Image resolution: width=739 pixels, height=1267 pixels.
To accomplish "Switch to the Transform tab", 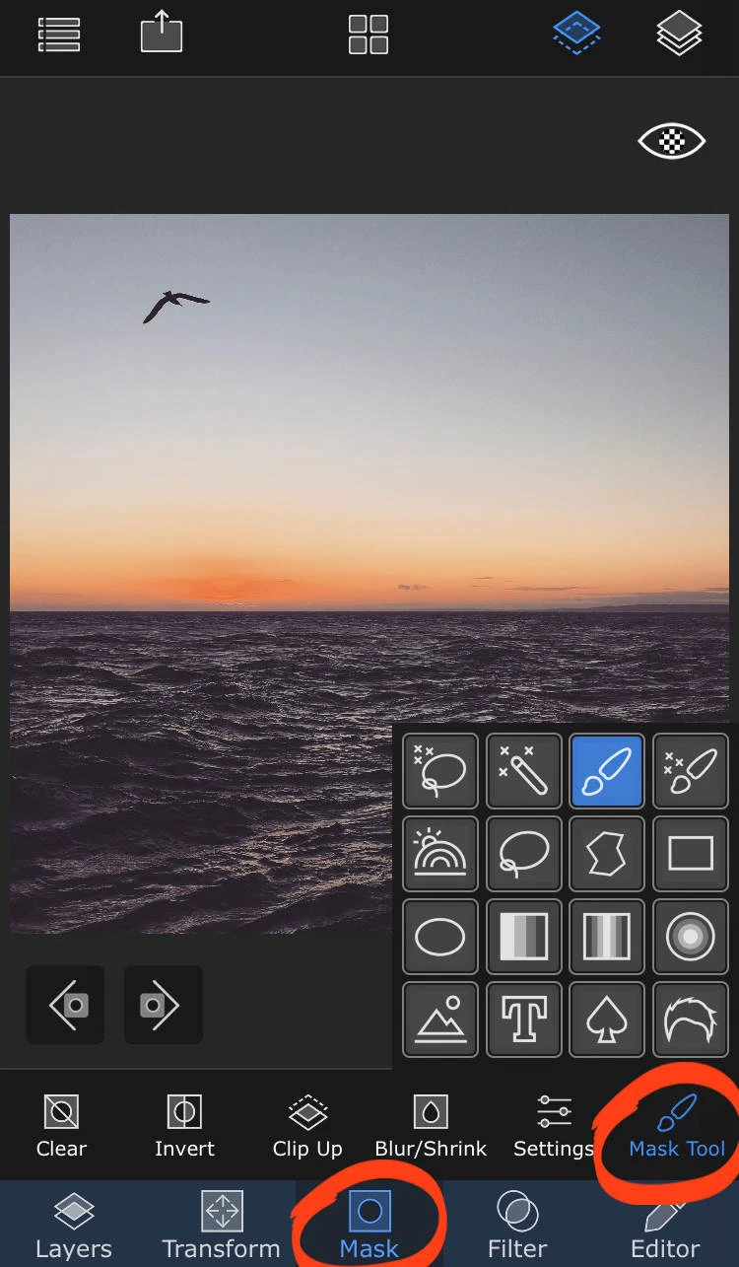I will tap(221, 1226).
